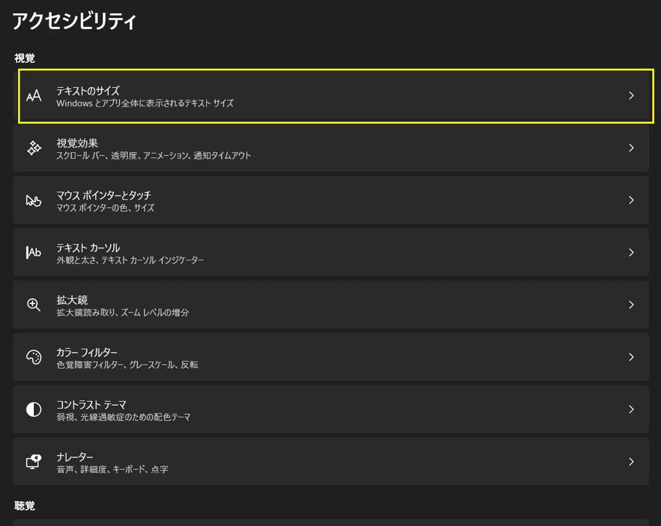This screenshot has height=526, width=661.
Task: Open 視覚効果 via its right chevron
Action: [x=631, y=148]
